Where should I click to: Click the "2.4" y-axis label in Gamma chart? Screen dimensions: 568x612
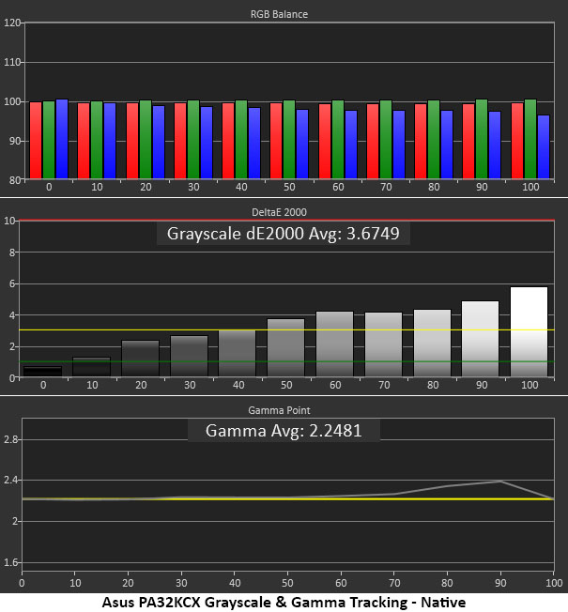pos(10,480)
